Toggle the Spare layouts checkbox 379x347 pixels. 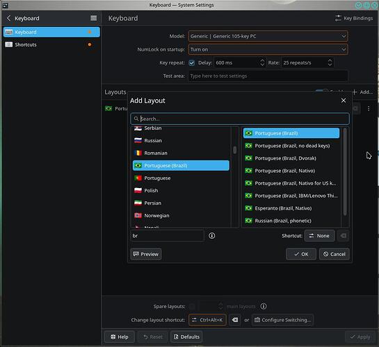(192, 307)
